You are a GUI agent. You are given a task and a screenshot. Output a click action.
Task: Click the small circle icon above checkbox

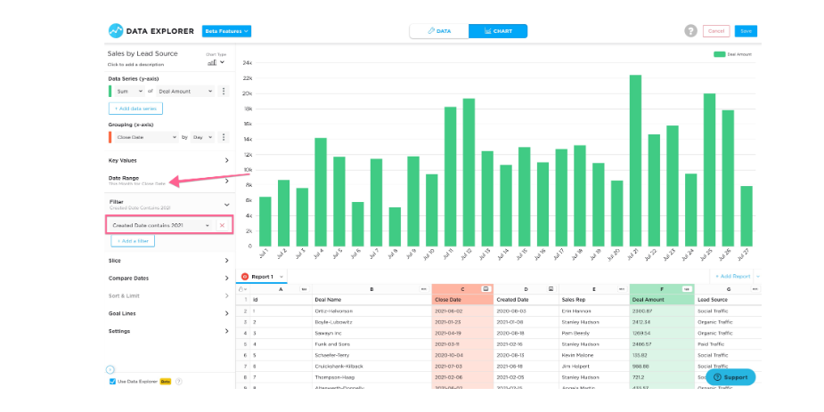[110, 369]
